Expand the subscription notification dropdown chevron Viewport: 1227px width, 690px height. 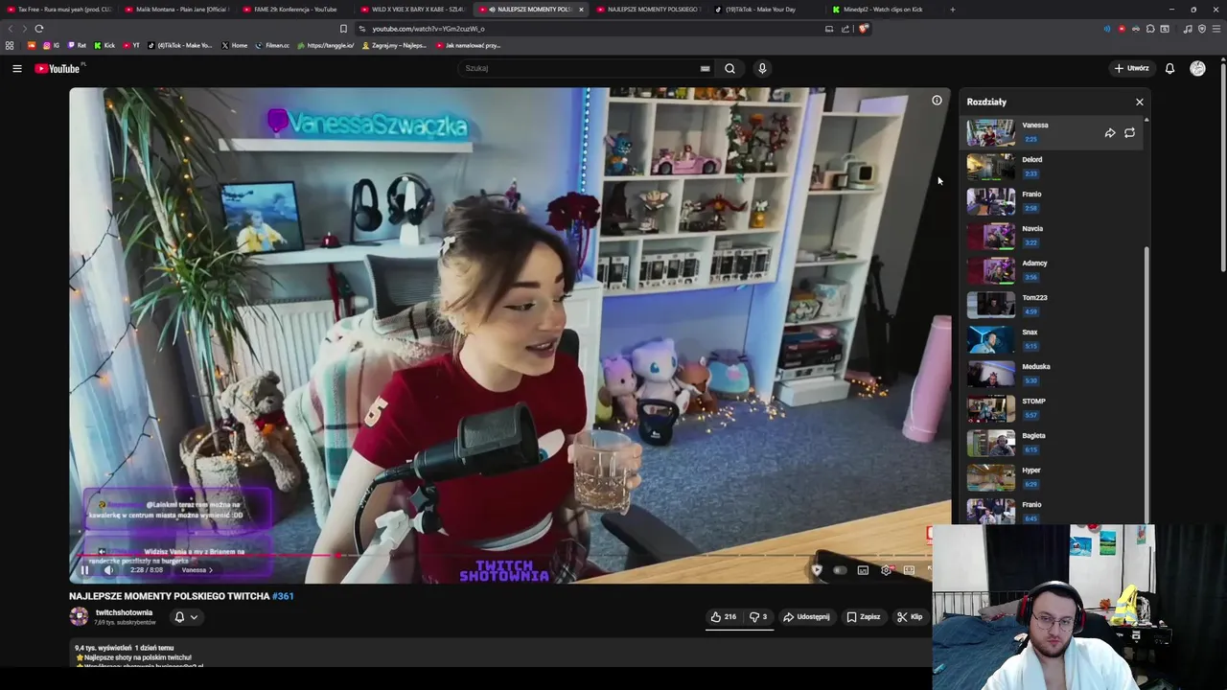click(x=194, y=617)
